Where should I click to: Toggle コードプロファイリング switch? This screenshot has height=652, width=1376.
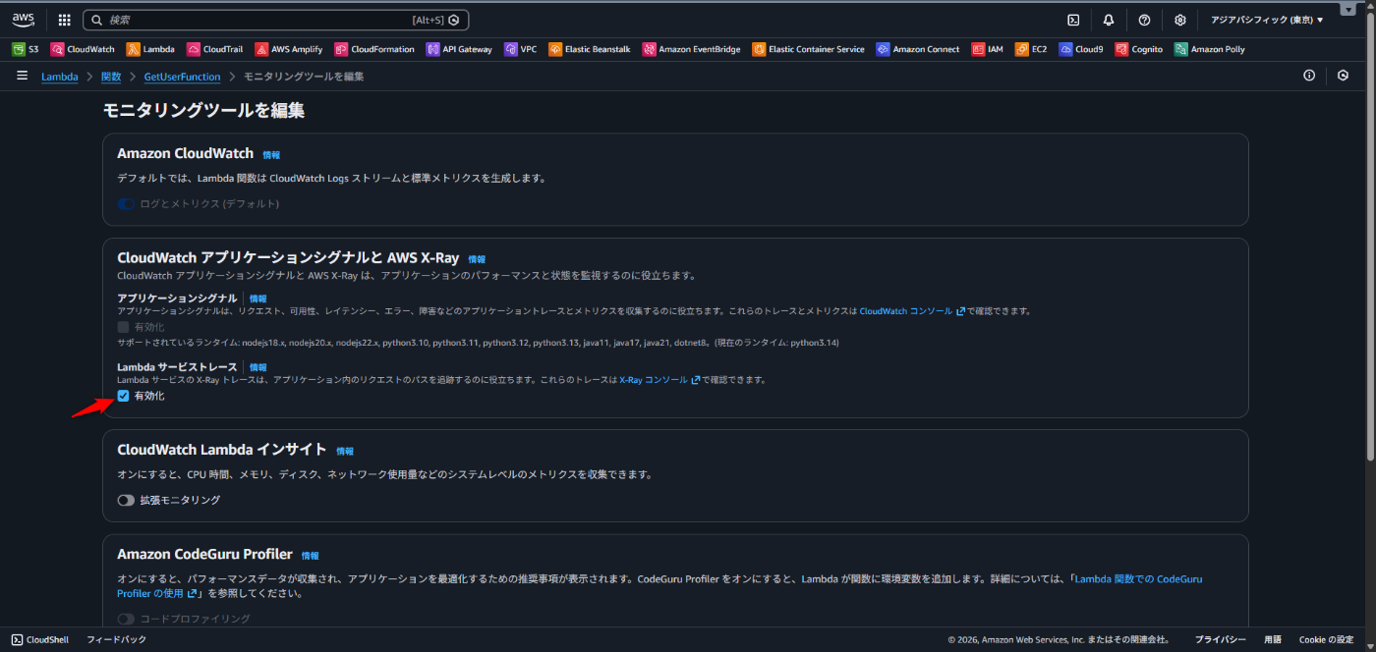(126, 619)
